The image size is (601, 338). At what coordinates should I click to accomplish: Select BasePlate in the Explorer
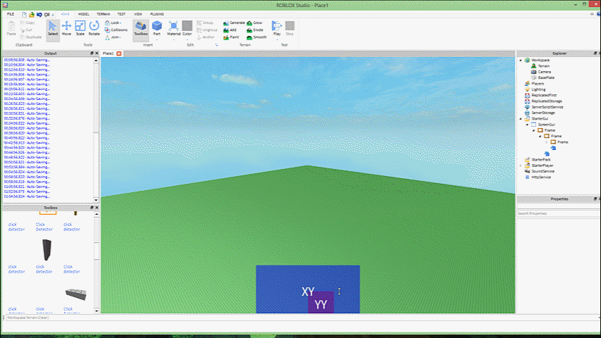(x=546, y=77)
